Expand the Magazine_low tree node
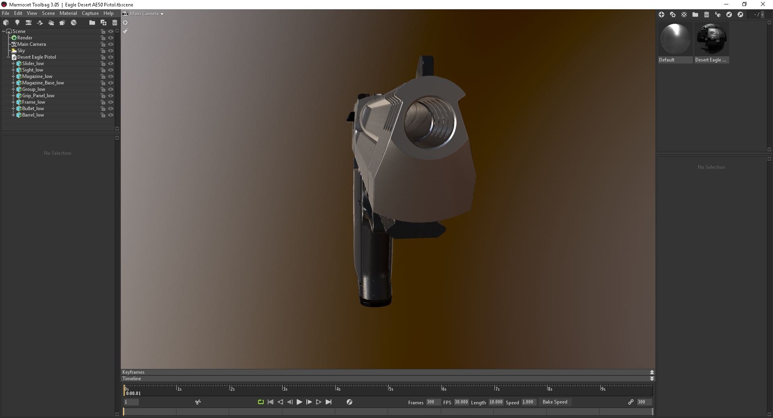 (x=13, y=76)
